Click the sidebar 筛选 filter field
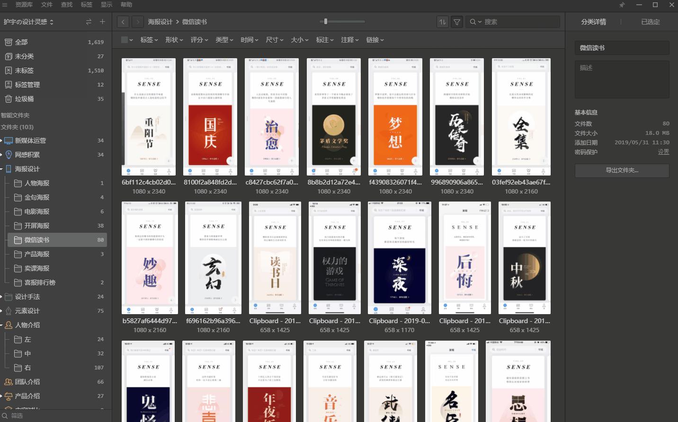 [x=56, y=416]
